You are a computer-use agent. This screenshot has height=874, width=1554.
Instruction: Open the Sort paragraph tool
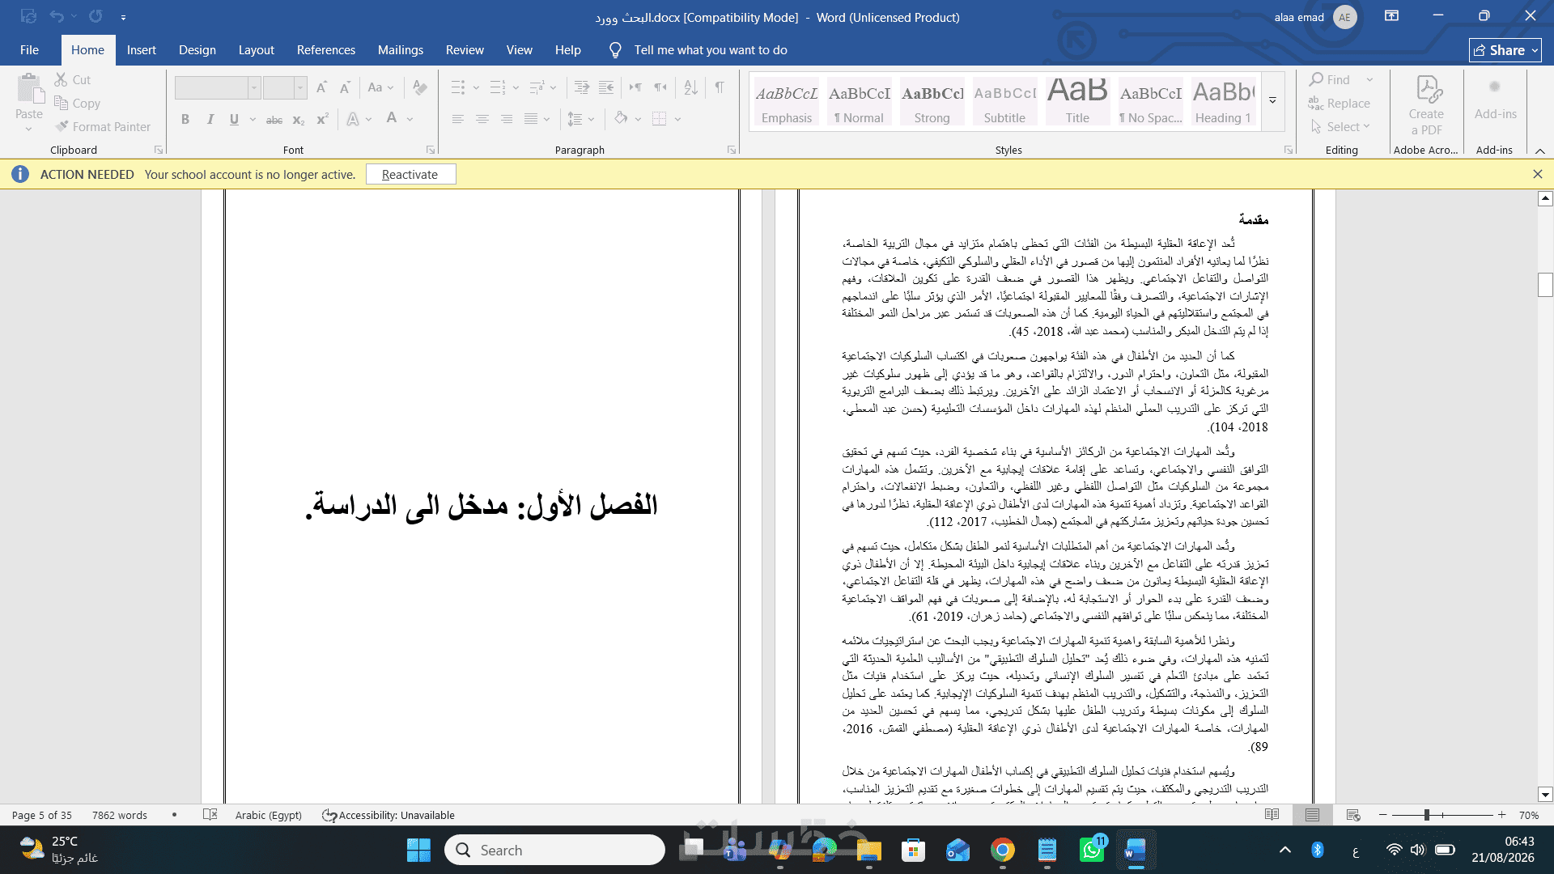tap(690, 87)
